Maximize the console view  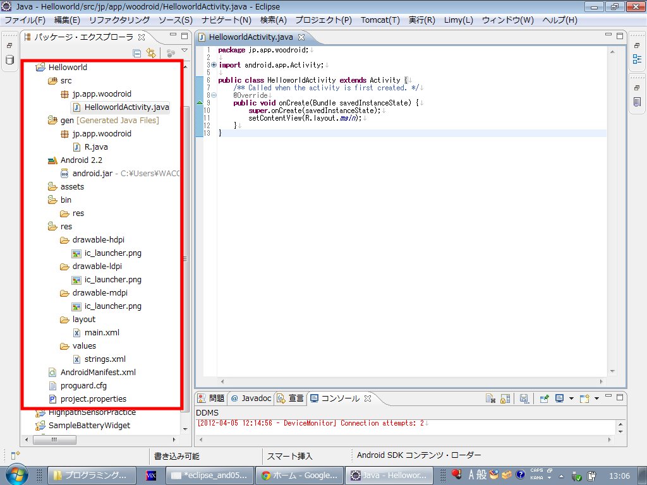(619, 397)
